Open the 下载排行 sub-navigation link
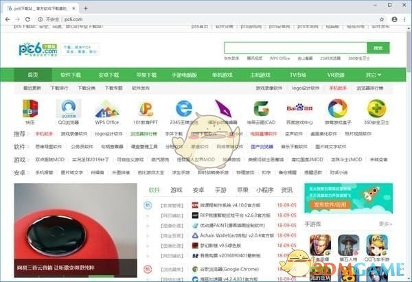The image size is (412, 282). click(x=59, y=88)
